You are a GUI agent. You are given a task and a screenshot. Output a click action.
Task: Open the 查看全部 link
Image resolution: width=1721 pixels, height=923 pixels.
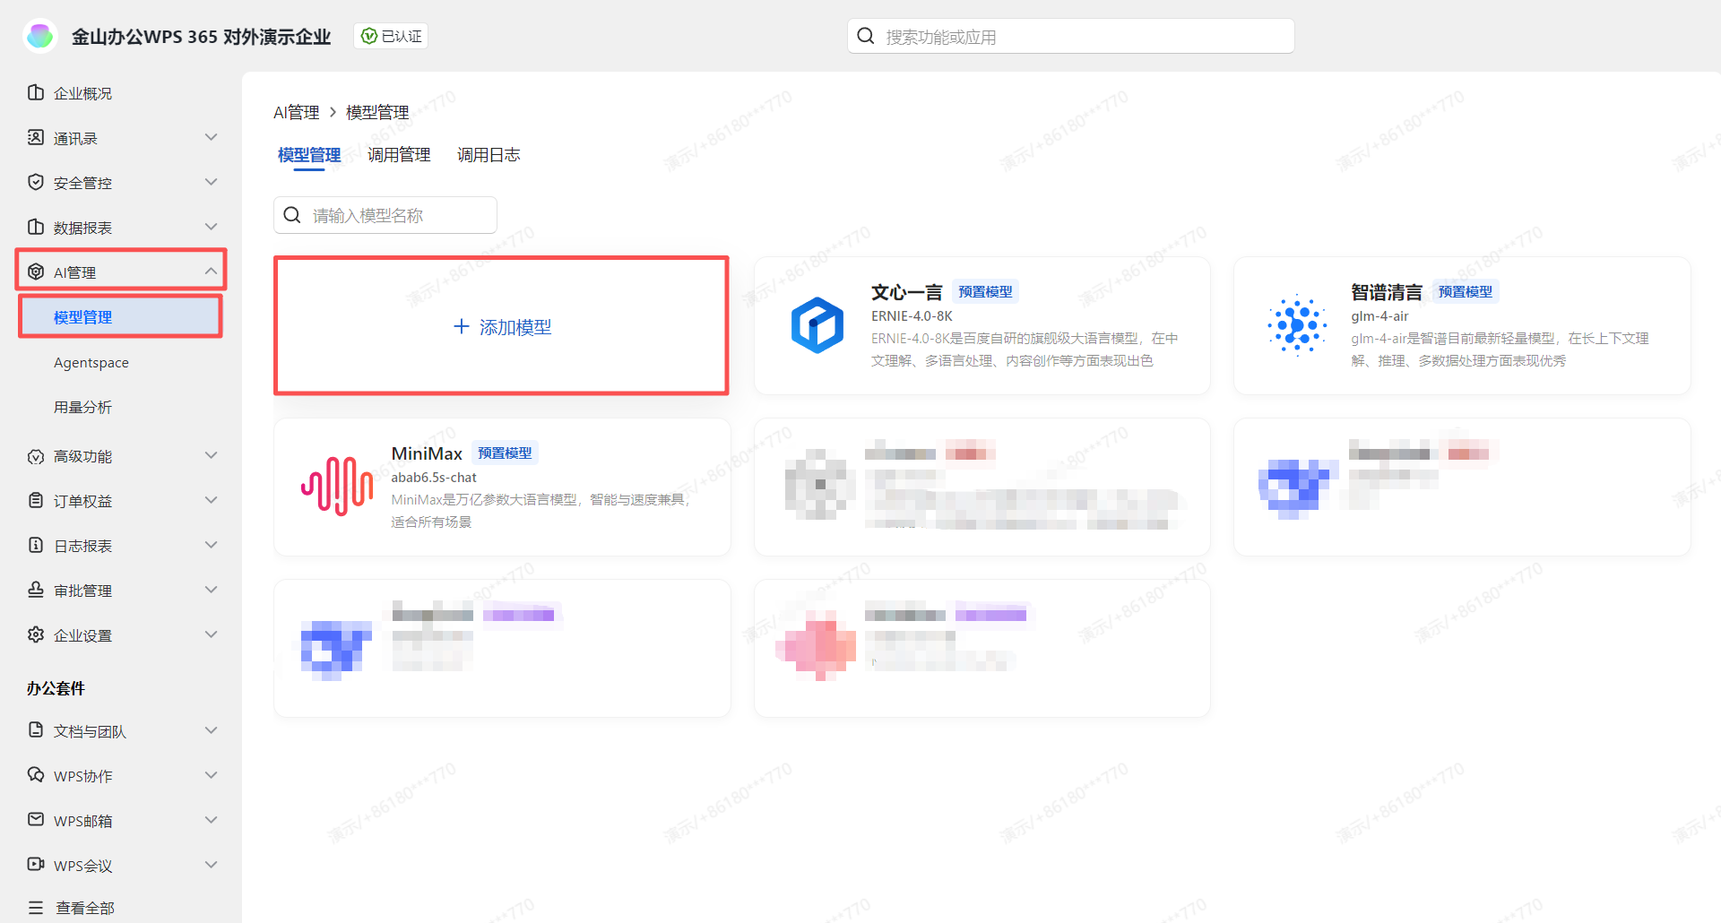[x=85, y=908]
